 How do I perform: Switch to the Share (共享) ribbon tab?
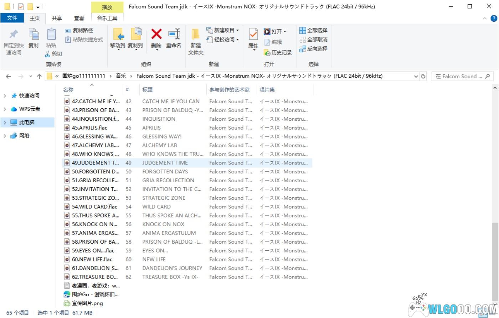coord(57,18)
